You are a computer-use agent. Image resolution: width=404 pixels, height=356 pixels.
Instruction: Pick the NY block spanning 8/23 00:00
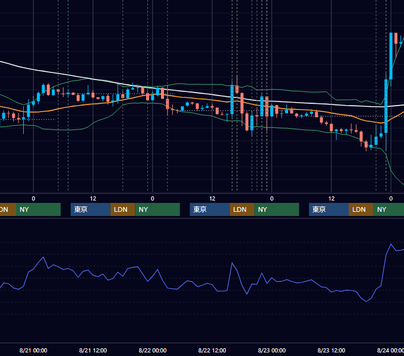pyautogui.click(x=277, y=209)
